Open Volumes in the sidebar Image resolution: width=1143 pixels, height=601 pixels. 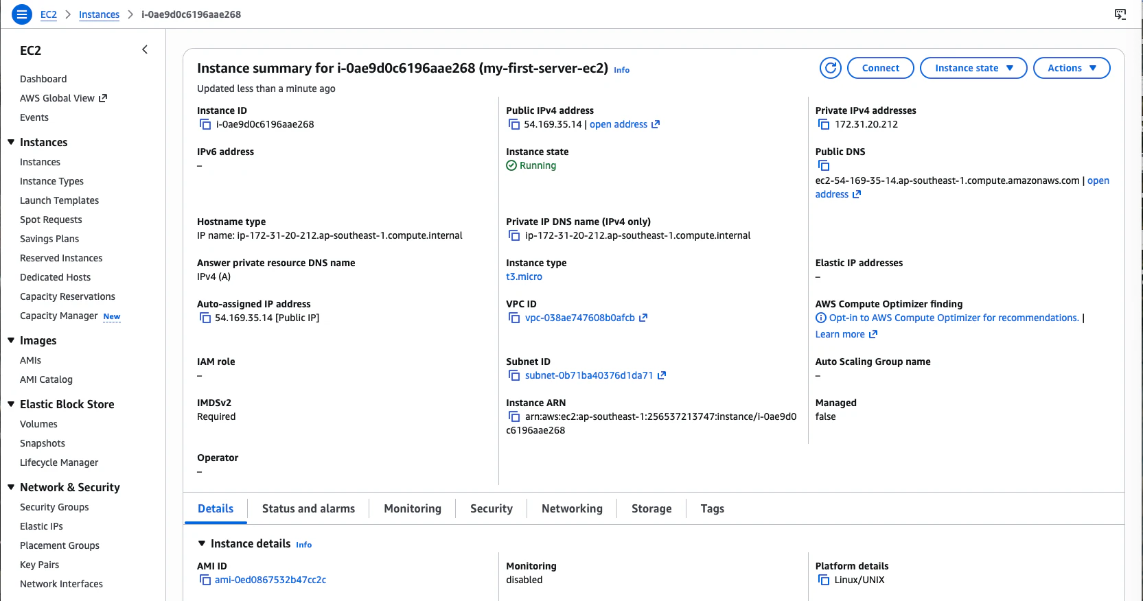(x=38, y=424)
